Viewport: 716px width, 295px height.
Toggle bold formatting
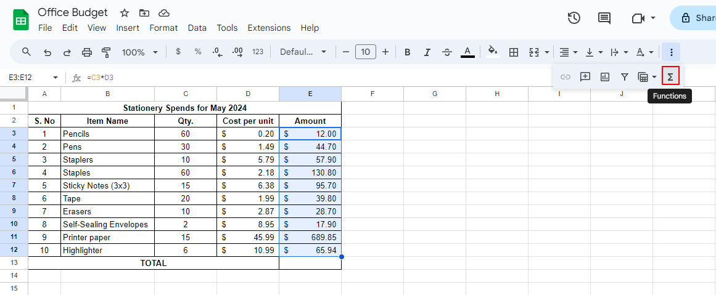pyautogui.click(x=407, y=52)
